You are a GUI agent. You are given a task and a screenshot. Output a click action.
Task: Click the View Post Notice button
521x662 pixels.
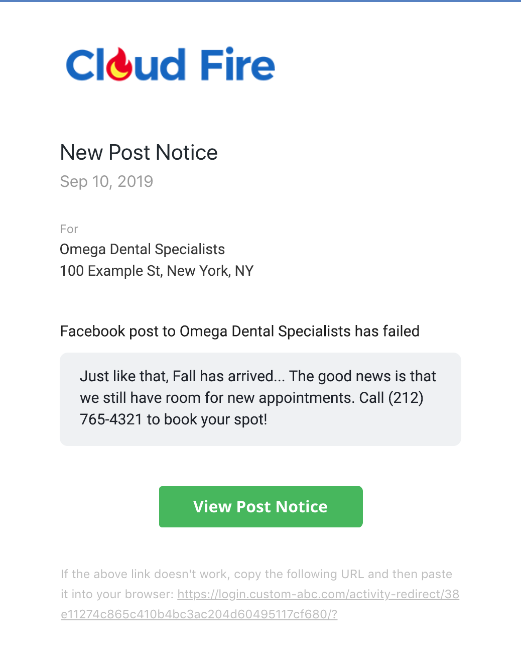(x=260, y=506)
